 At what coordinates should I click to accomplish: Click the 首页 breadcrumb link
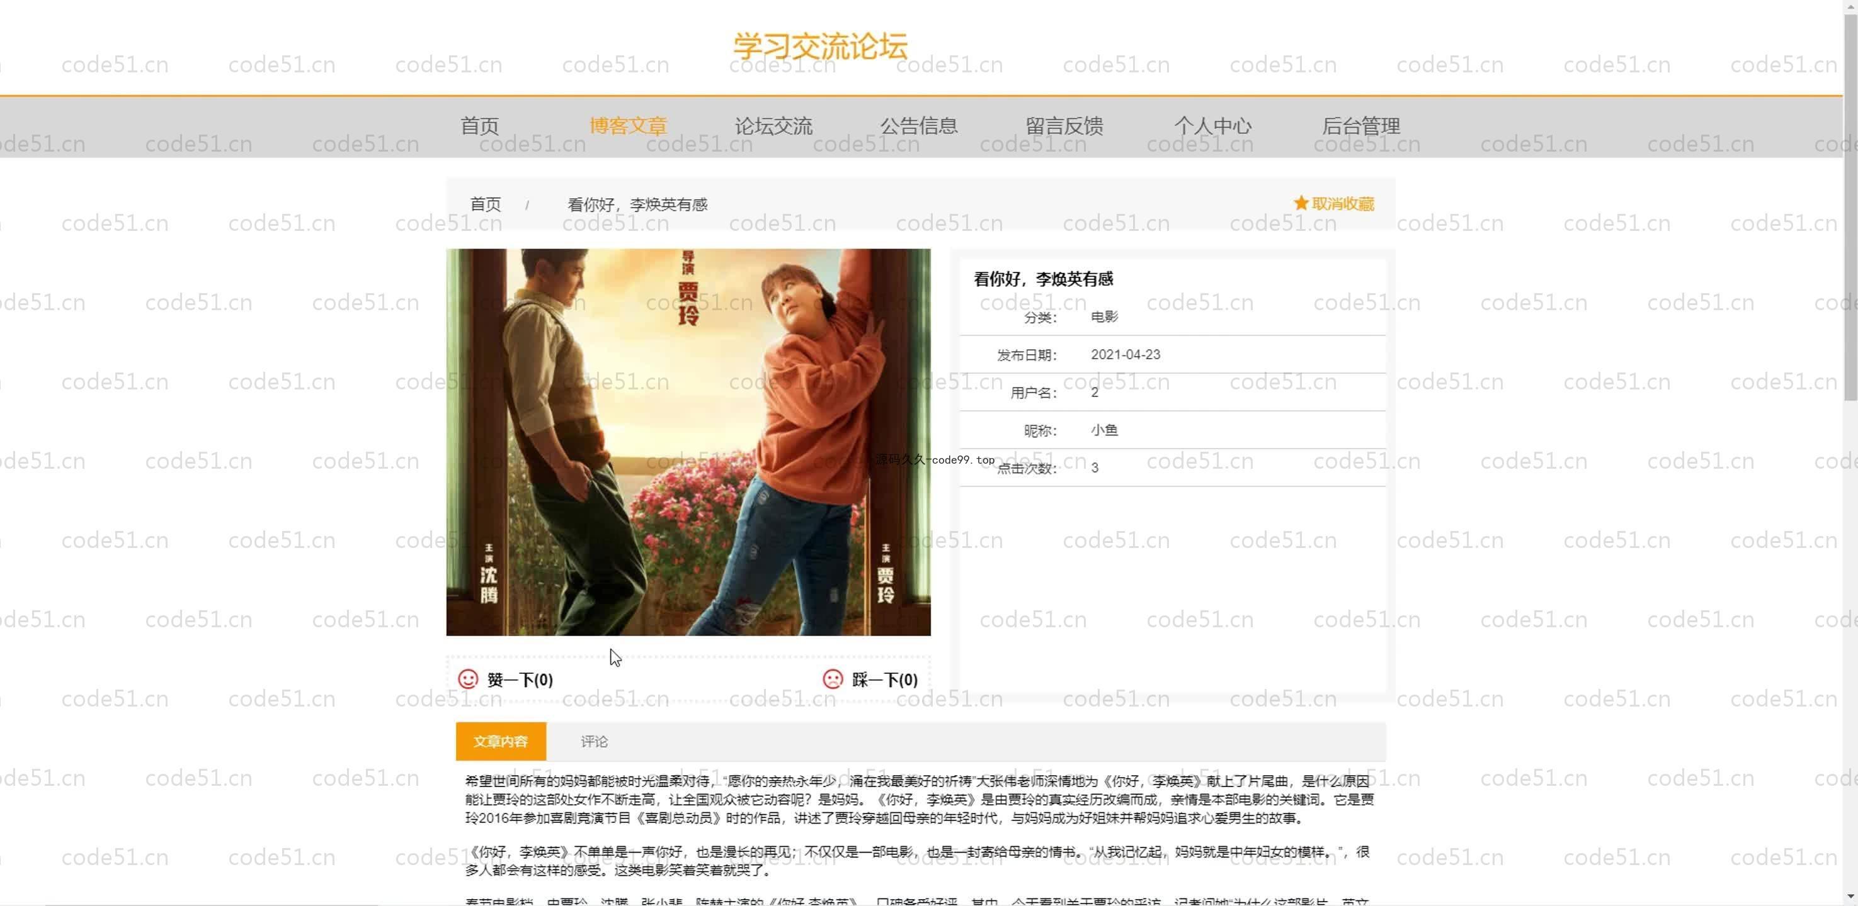(x=486, y=204)
